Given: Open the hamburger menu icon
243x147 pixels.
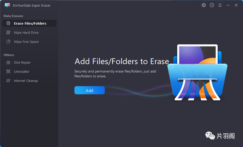Looking at the screenshot, I should (x=220, y=5).
